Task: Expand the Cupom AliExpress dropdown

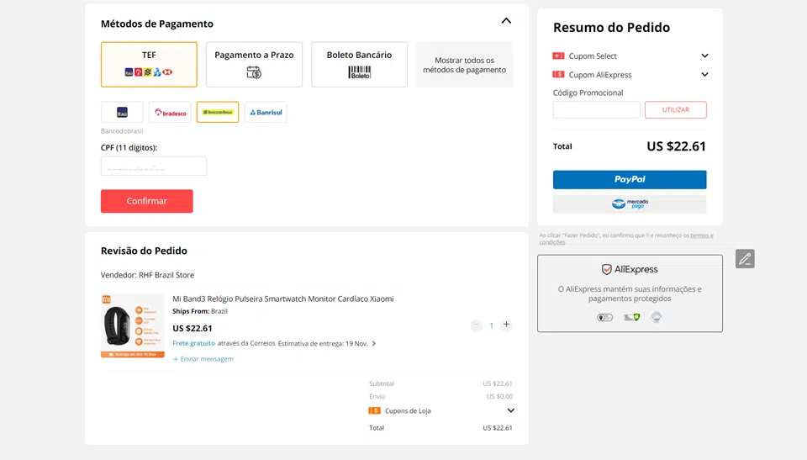Action: [x=704, y=75]
